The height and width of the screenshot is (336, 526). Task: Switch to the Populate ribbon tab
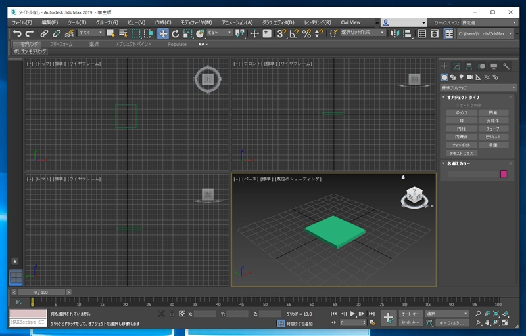pos(177,44)
